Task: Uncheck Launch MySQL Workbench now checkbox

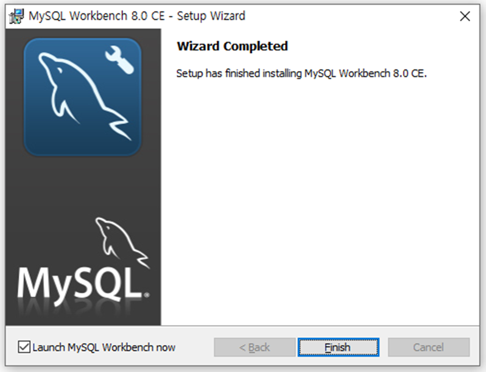Action: click(x=24, y=347)
